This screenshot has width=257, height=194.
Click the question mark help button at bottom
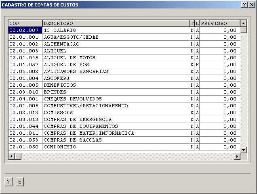click(x=8, y=182)
